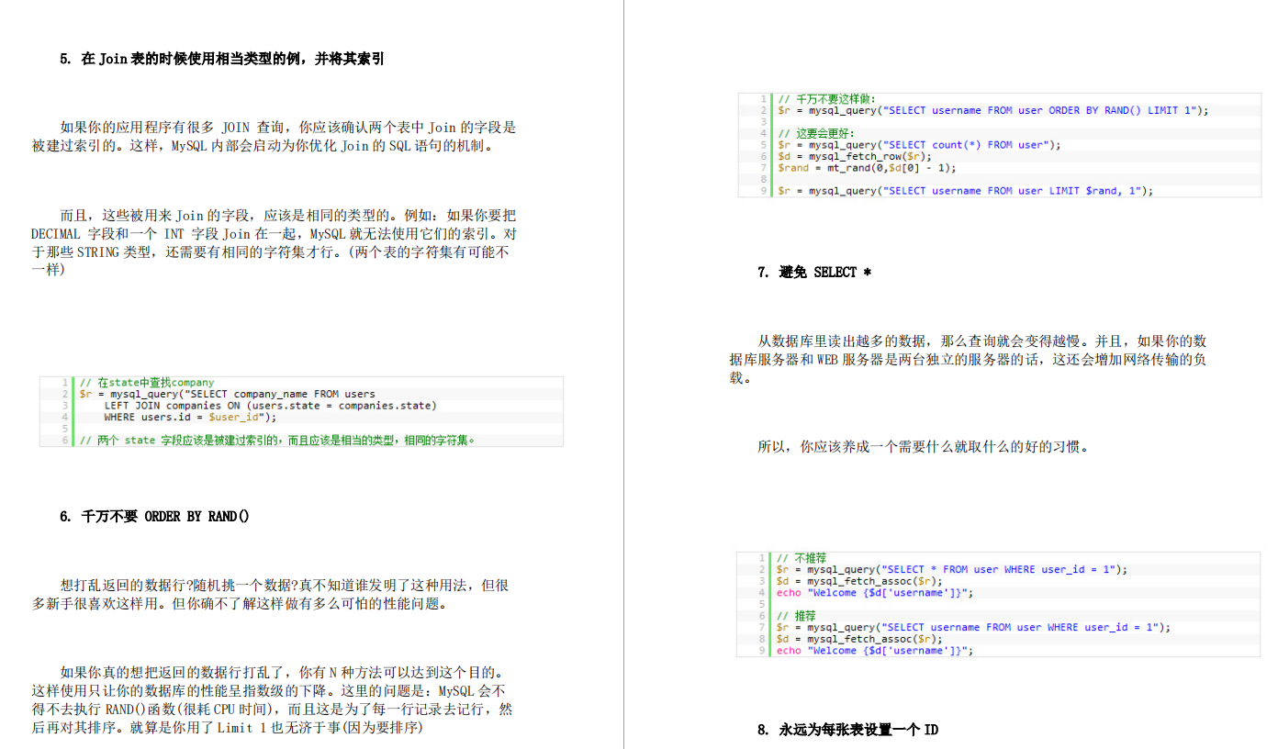Click code comment "// 千万不要这样做:"
The width and height of the screenshot is (1278, 749).
point(826,98)
